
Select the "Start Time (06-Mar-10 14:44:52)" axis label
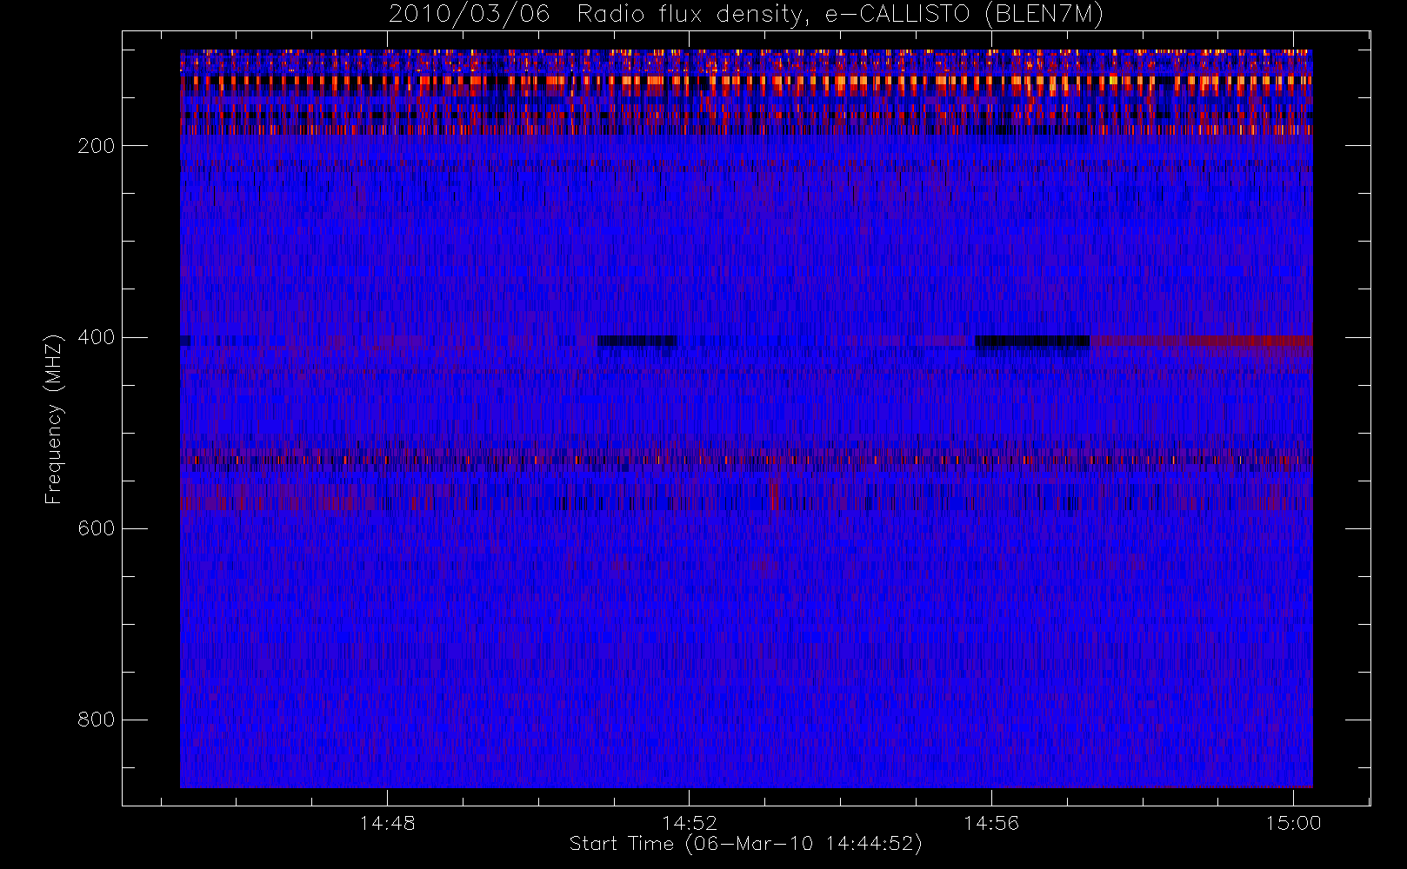pos(745,844)
